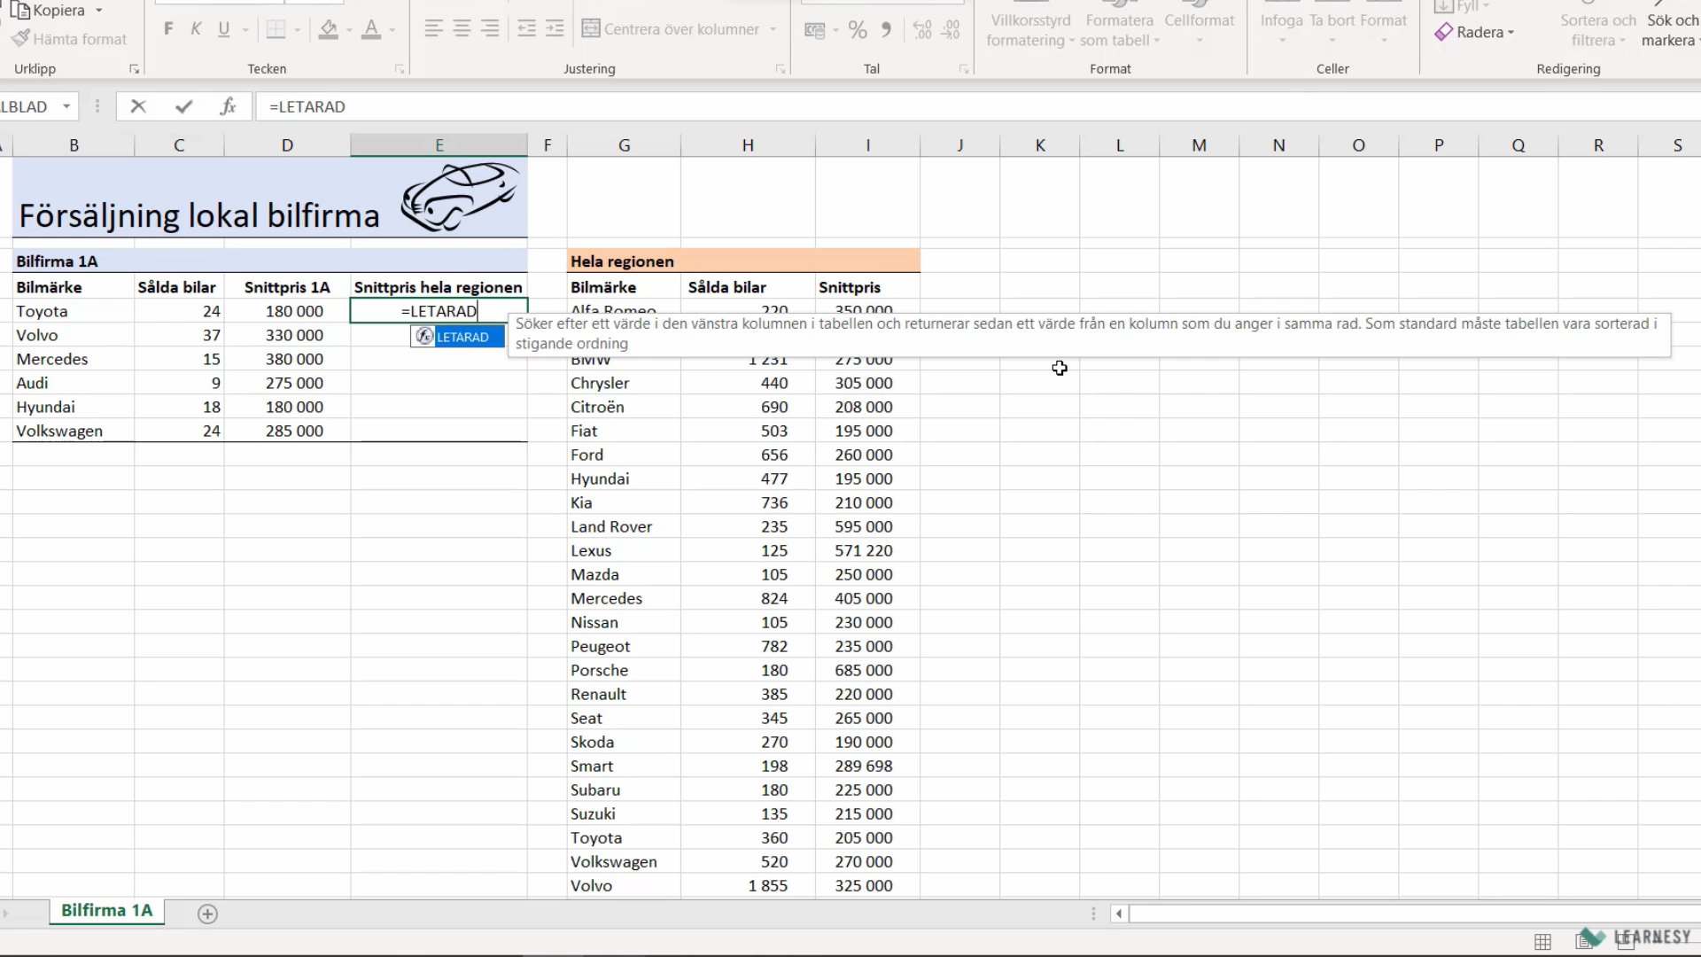Expand the Cellformat gallery
Viewport: 1701px width, 957px height.
[x=1199, y=27]
